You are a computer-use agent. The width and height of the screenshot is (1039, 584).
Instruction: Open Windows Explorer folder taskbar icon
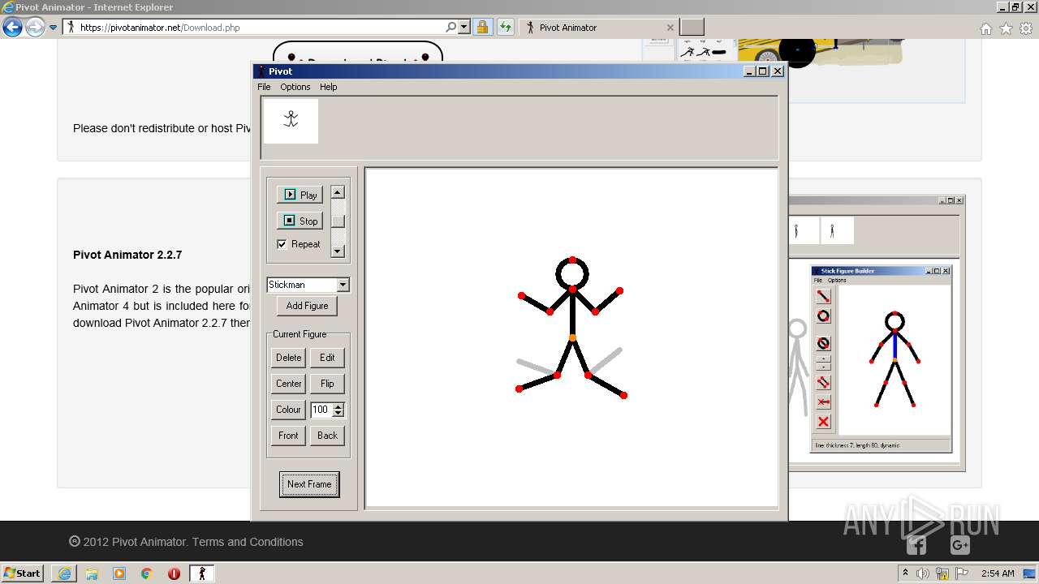point(92,573)
